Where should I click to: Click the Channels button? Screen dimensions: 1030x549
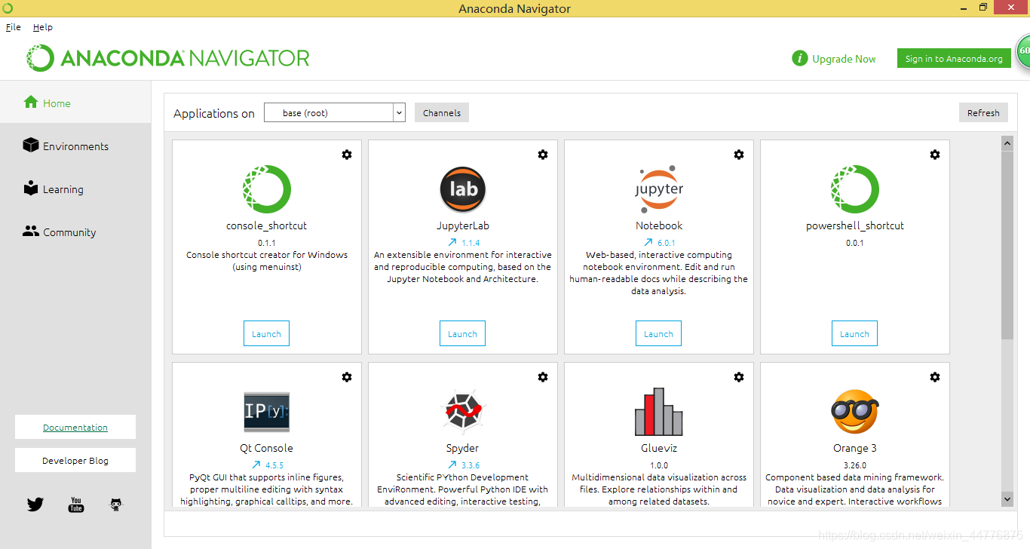[442, 112]
